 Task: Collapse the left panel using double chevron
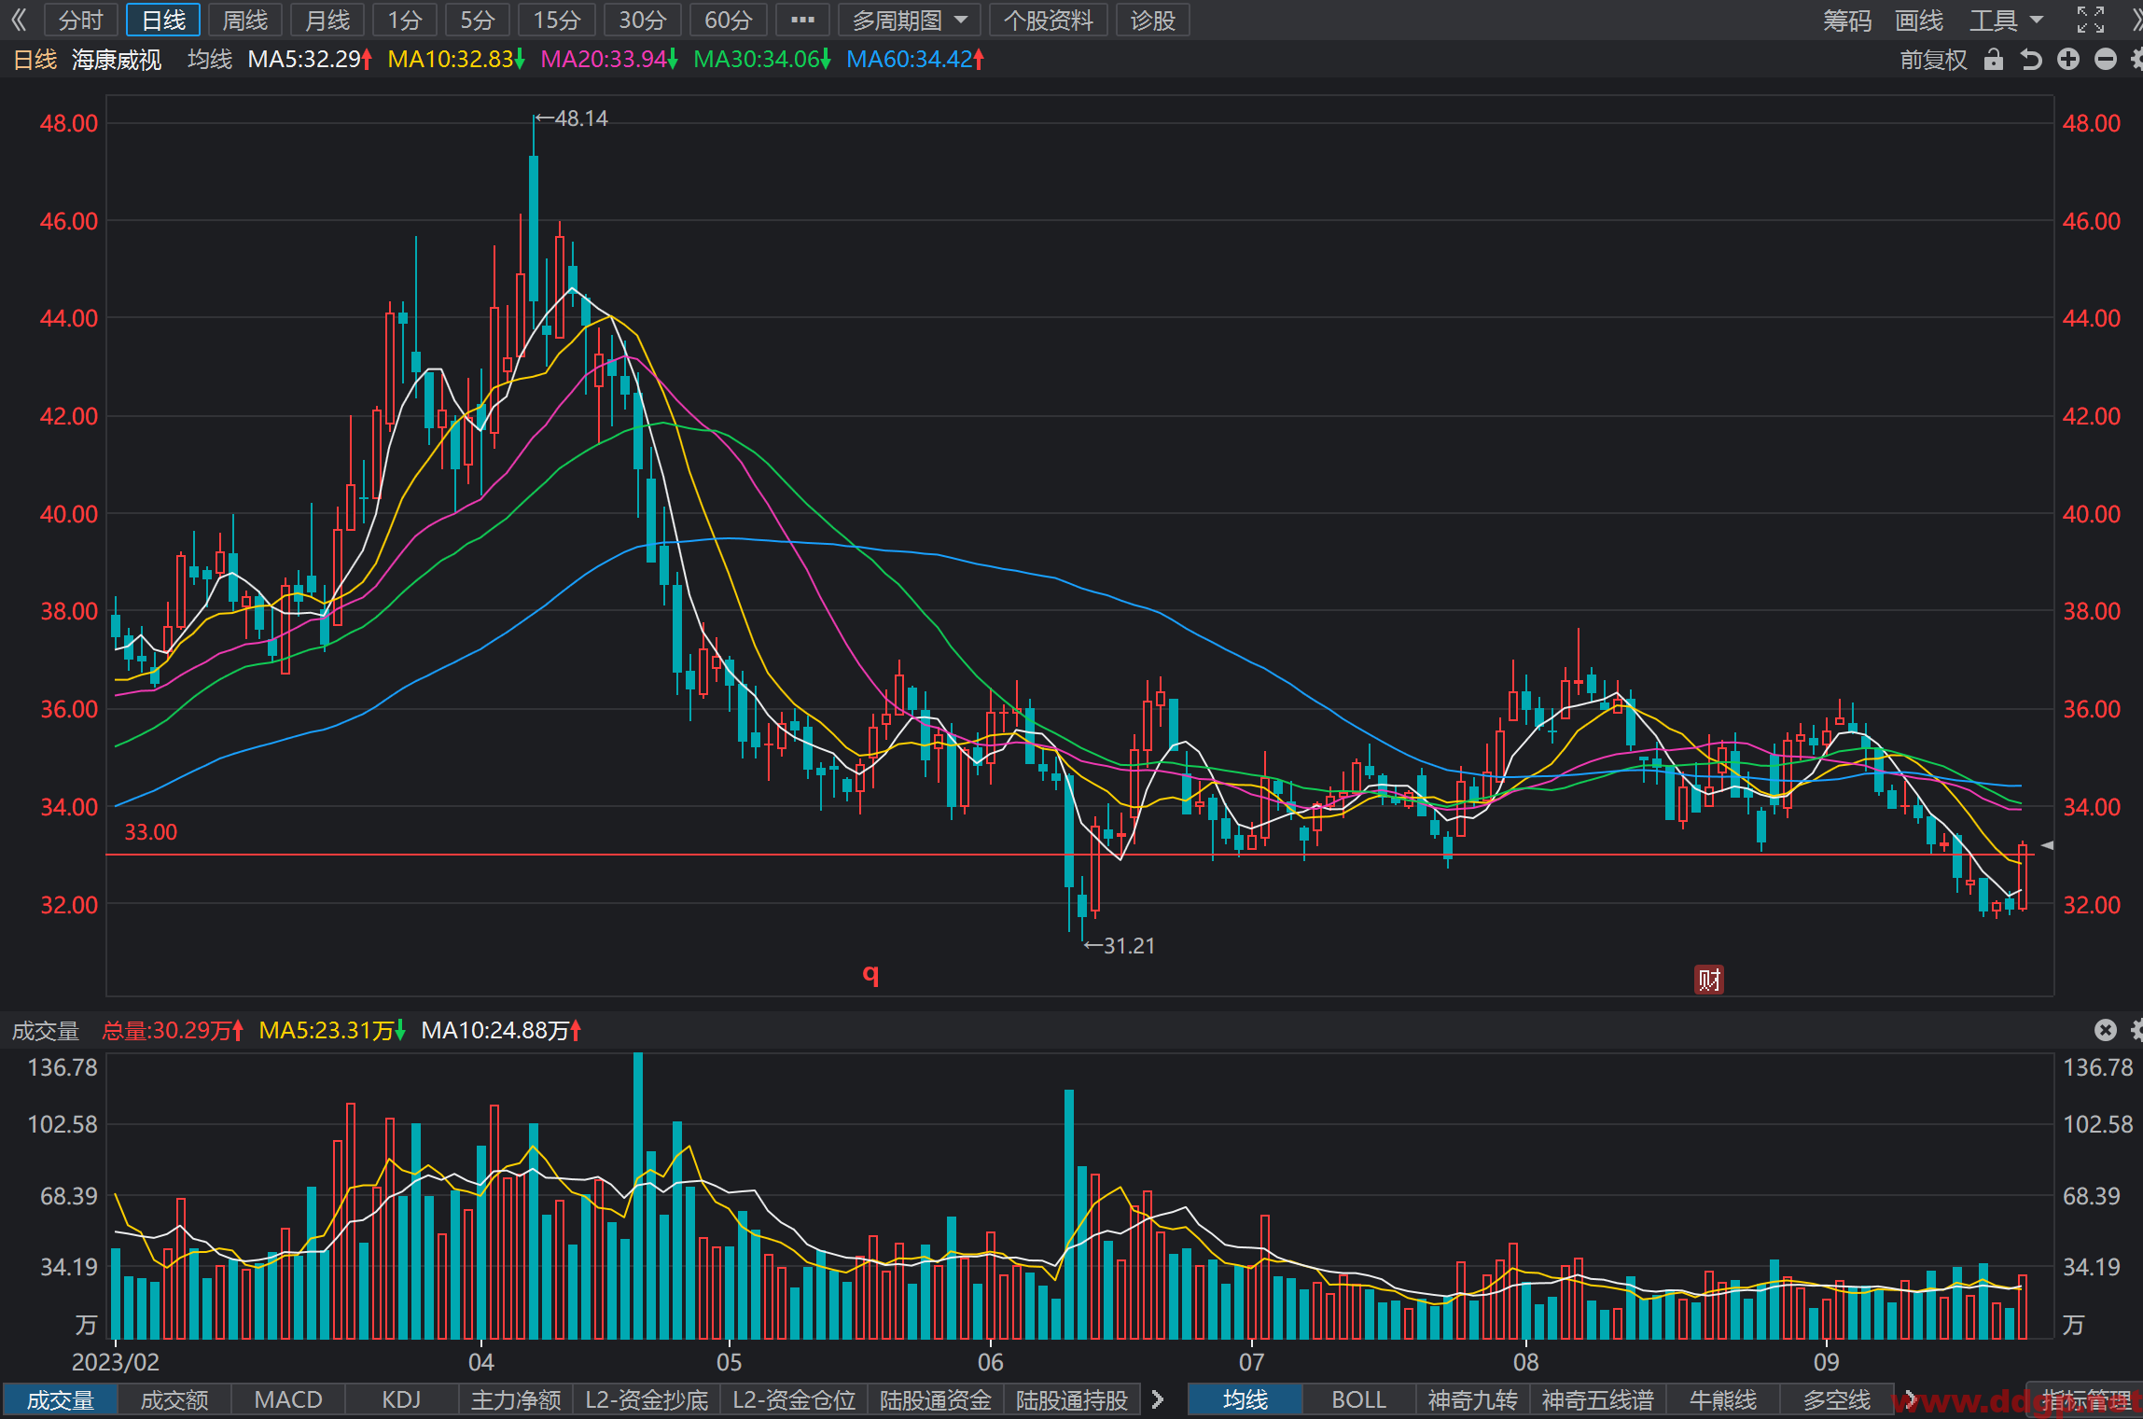[19, 20]
